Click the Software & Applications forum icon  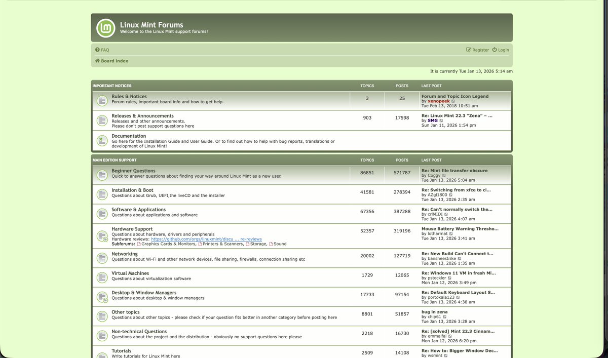click(102, 214)
